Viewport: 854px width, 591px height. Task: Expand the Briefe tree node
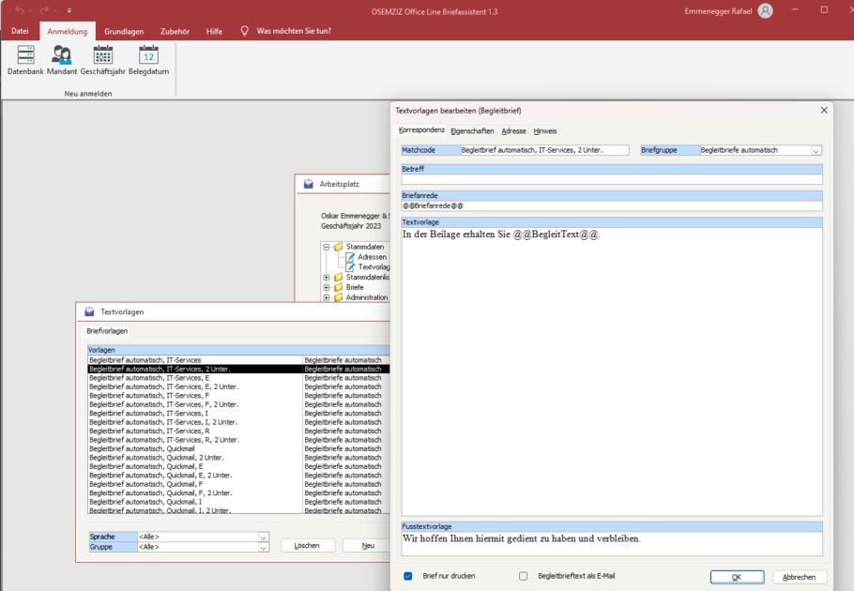click(326, 287)
